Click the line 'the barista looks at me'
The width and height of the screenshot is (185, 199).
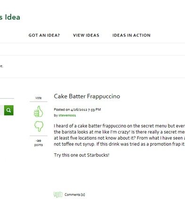(120, 132)
